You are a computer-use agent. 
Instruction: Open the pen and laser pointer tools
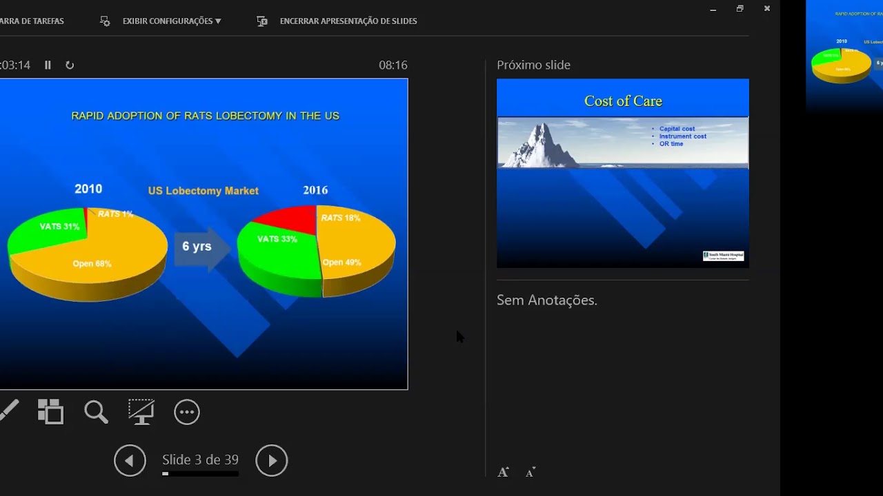click(8, 411)
